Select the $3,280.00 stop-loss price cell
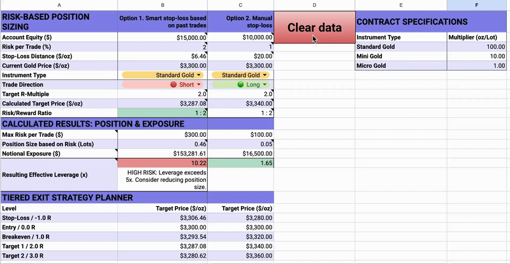The image size is (510, 264). (x=240, y=218)
